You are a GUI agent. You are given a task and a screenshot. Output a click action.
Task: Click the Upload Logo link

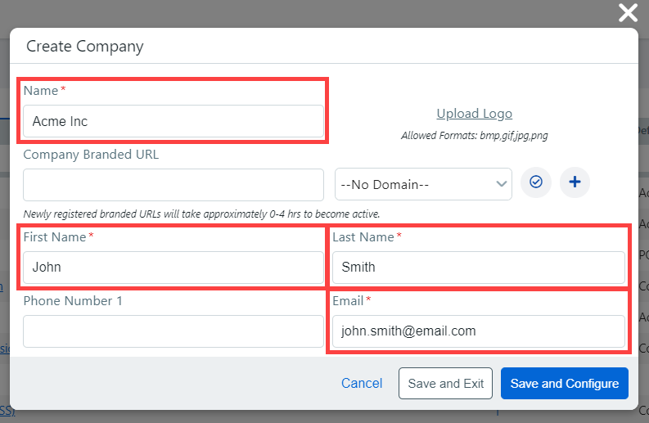point(474,114)
